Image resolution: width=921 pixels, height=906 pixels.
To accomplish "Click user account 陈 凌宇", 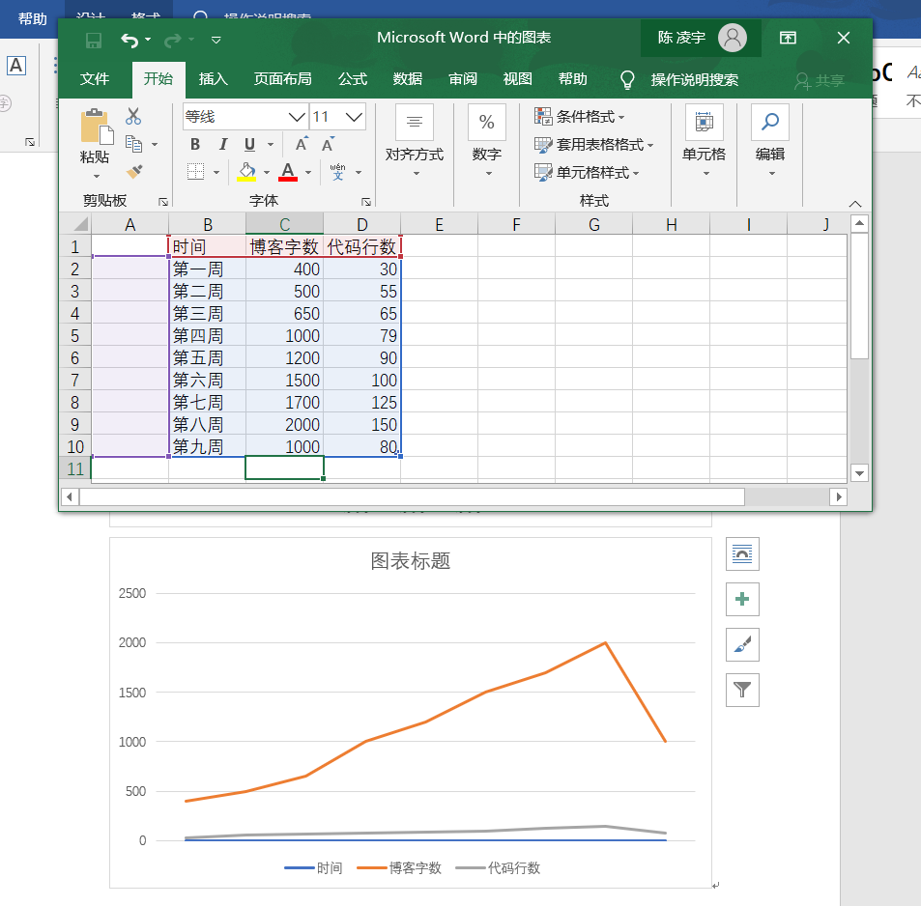I will coord(701,38).
